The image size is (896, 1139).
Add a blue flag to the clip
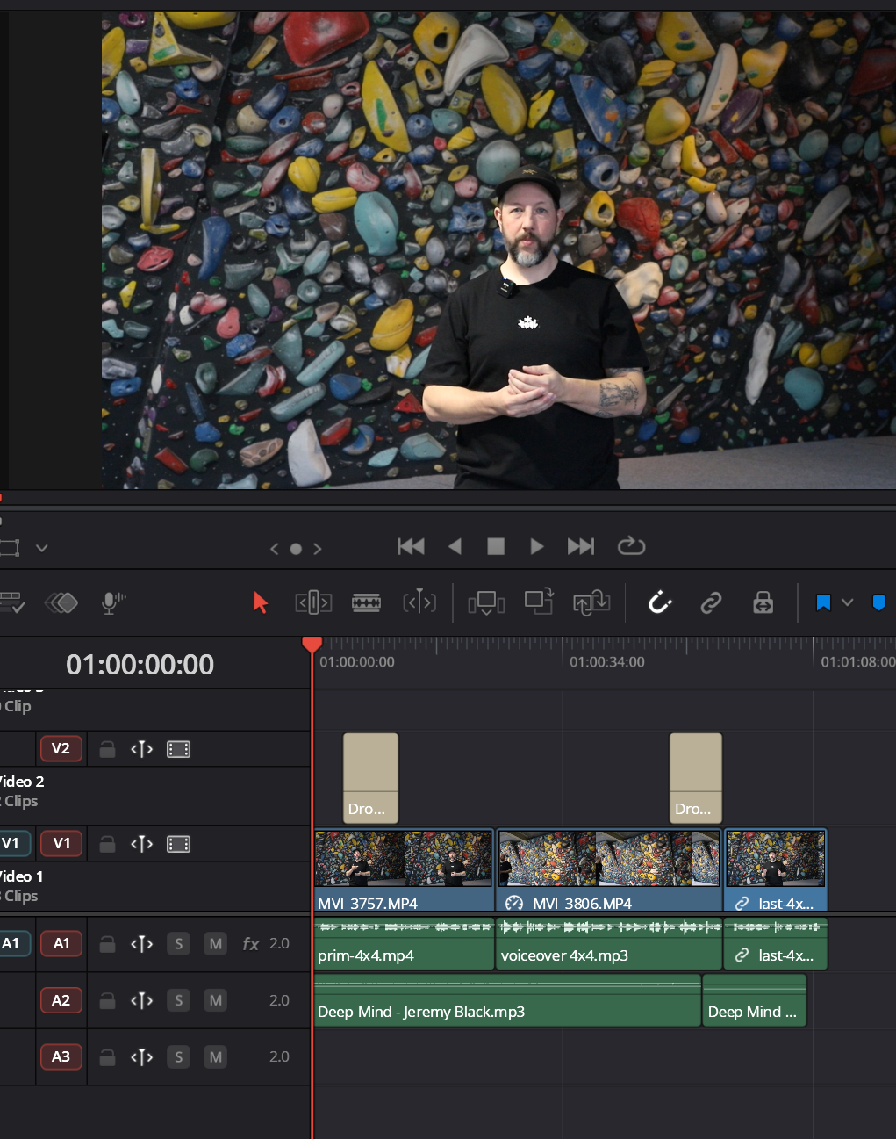pos(822,602)
